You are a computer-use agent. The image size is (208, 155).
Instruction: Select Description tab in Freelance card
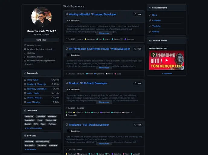73,131
